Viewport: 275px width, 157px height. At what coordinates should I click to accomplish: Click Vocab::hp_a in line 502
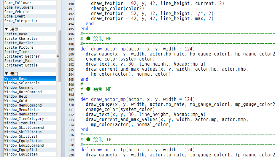(188, 64)
